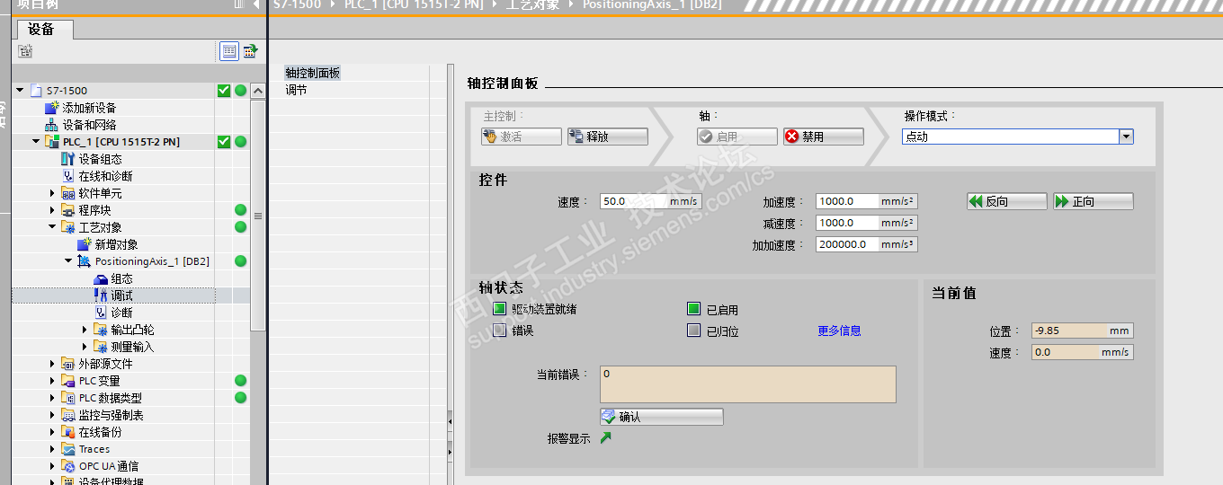Image resolution: width=1223 pixels, height=485 pixels.
Task: Click the project tree vertical scrollbar thumb
Action: click(258, 216)
